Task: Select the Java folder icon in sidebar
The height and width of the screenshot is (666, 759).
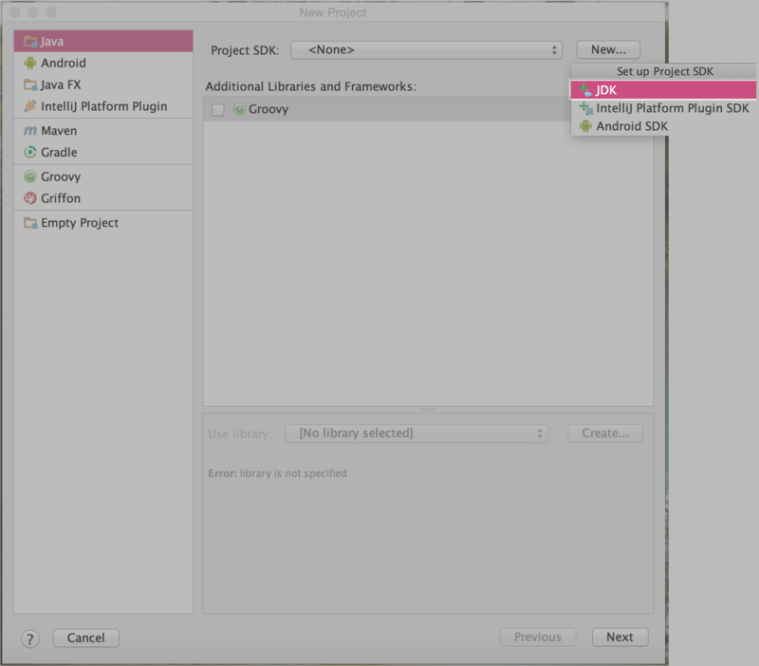Action: [30, 42]
